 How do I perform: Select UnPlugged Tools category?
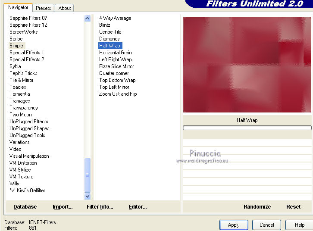click(27, 135)
